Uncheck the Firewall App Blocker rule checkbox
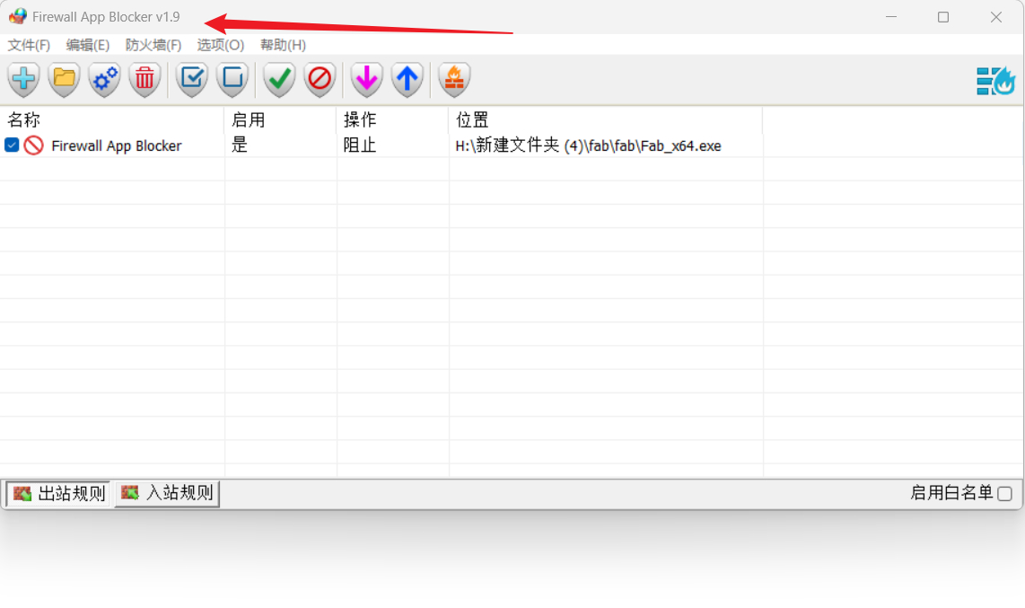This screenshot has width=1025, height=608. 12,145
